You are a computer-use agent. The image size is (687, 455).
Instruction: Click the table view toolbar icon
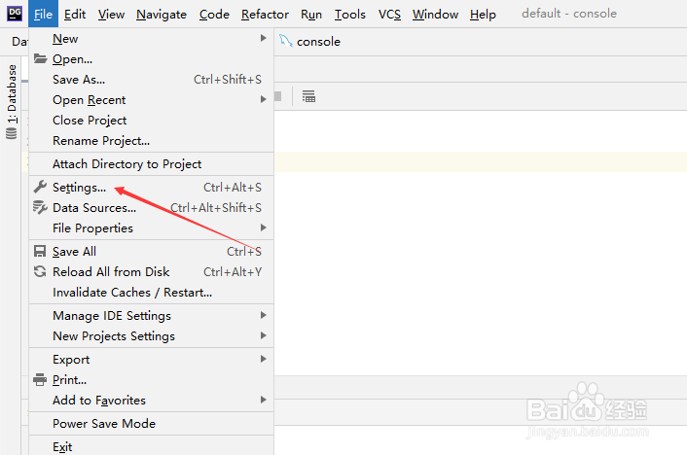[x=308, y=96]
